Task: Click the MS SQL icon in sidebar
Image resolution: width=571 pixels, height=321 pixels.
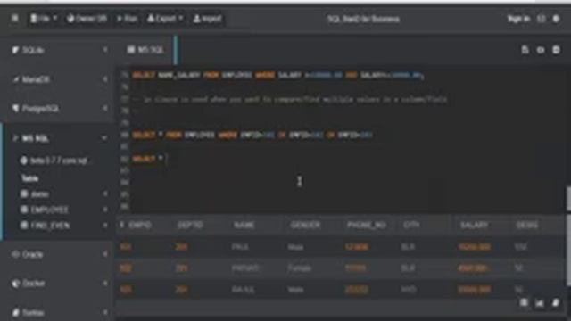Action: click(x=15, y=138)
